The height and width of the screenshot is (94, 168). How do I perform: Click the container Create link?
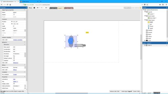point(15,74)
